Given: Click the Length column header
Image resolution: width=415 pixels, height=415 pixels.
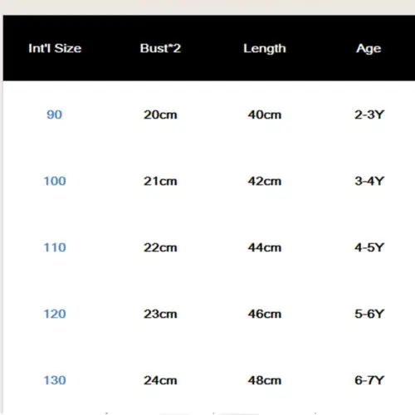Looking at the screenshot, I should 265,49.
